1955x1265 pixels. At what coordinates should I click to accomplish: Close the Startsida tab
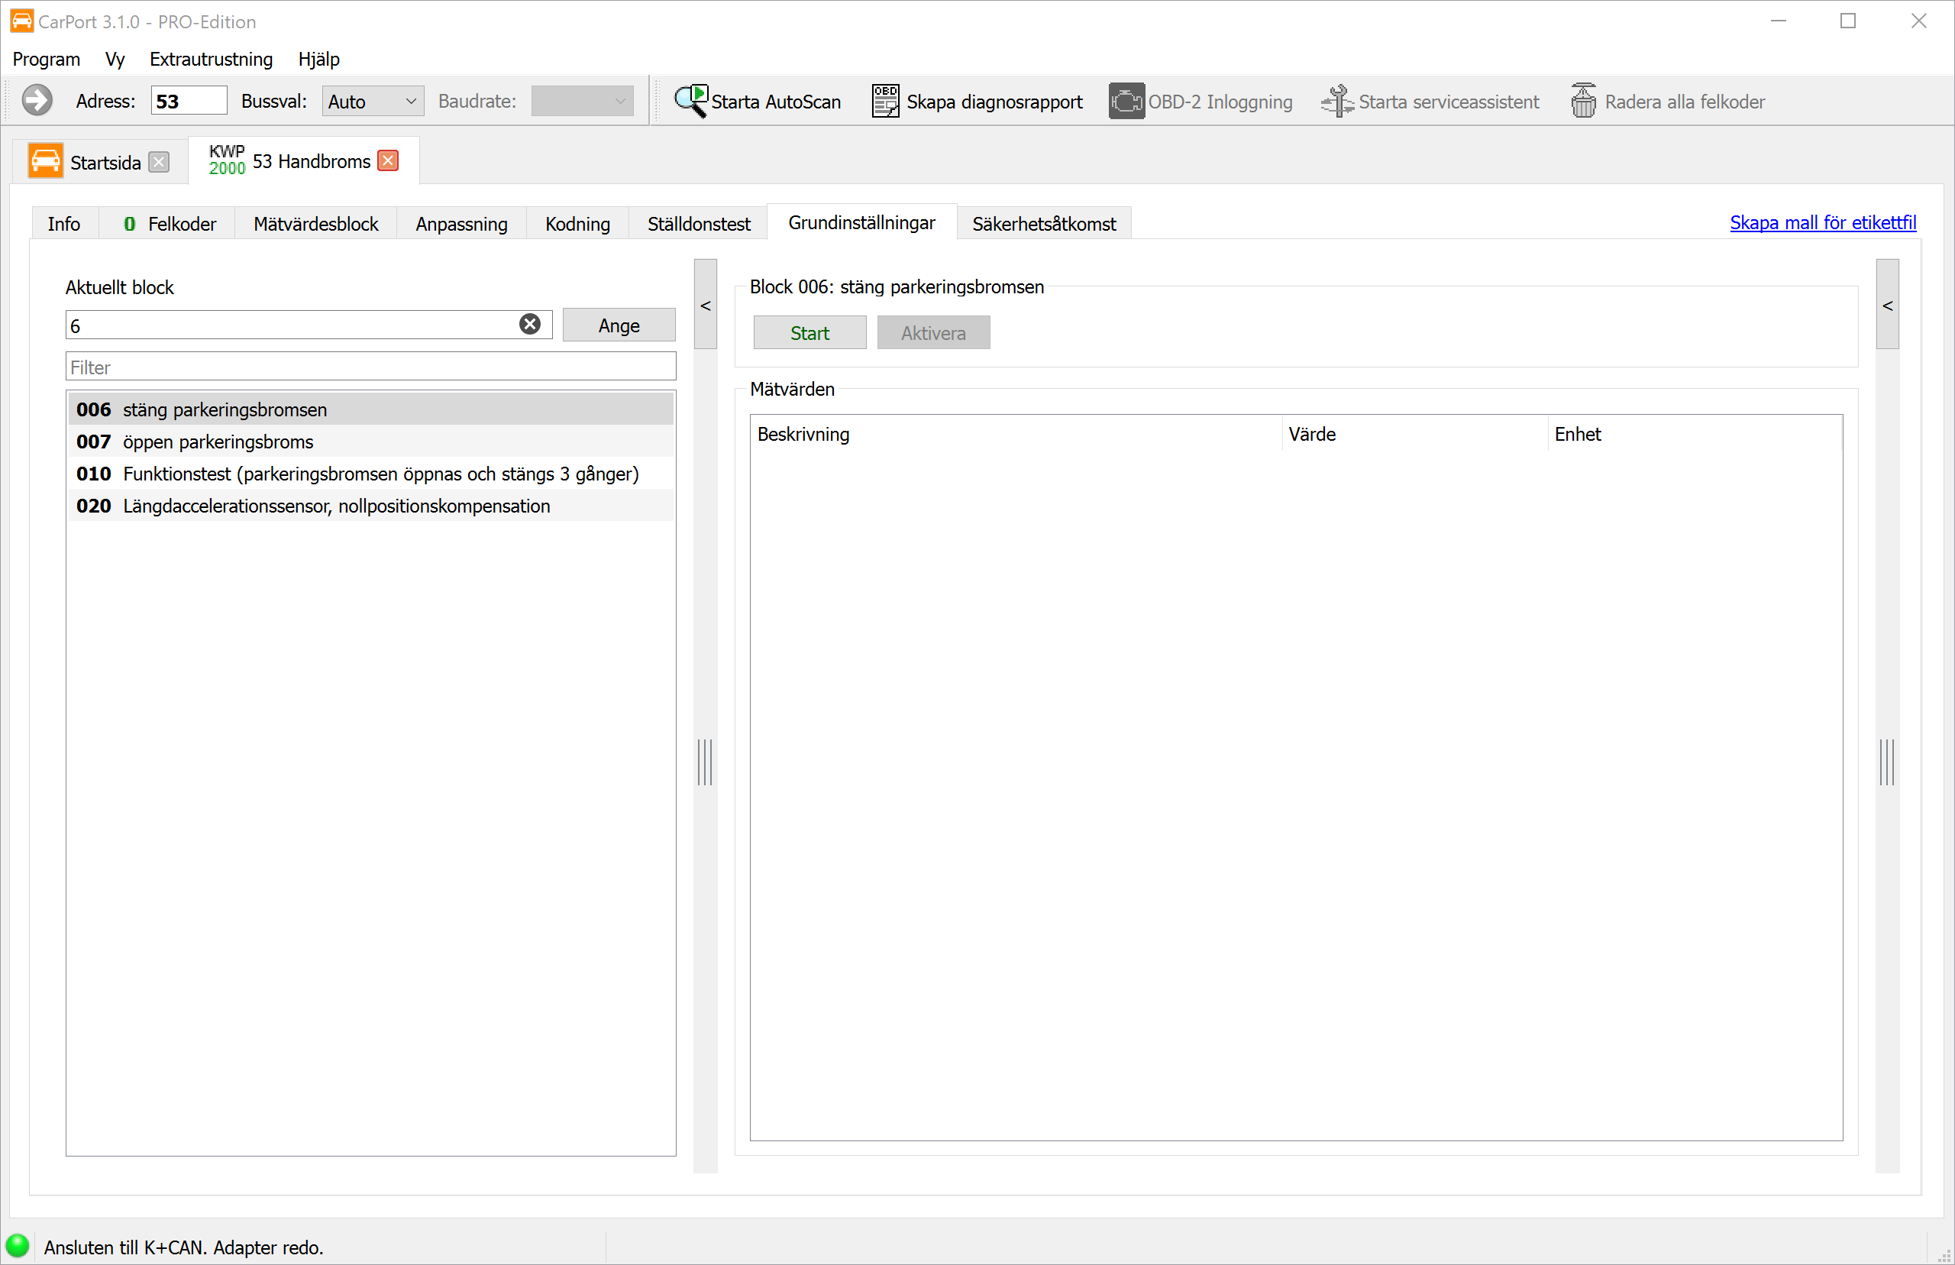160,162
